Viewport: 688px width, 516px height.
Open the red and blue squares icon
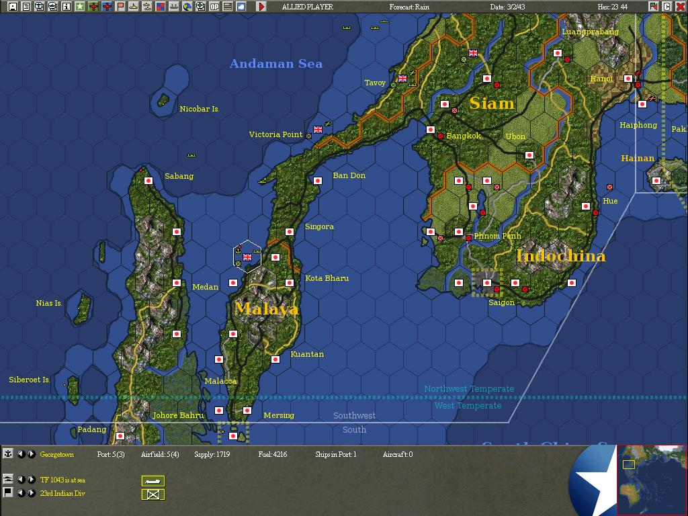[x=160, y=7]
